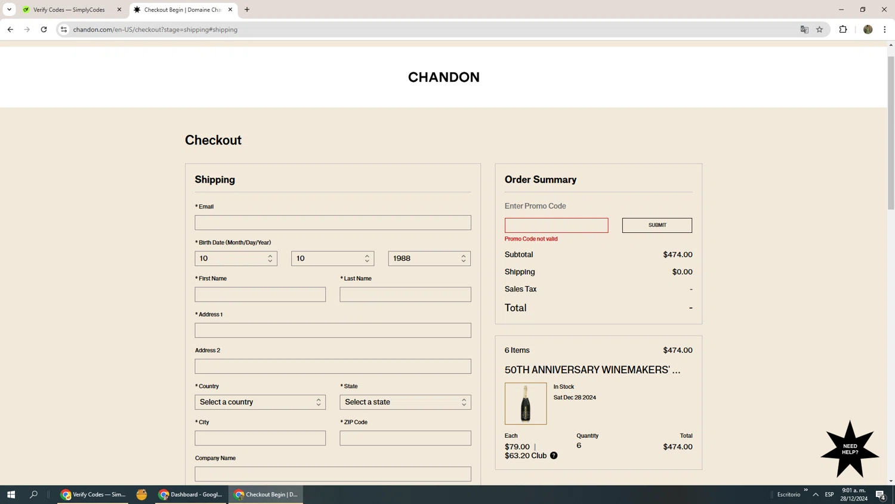Open the orange app icon on taskbar
Viewport: 895px width, 504px height.
(141, 494)
